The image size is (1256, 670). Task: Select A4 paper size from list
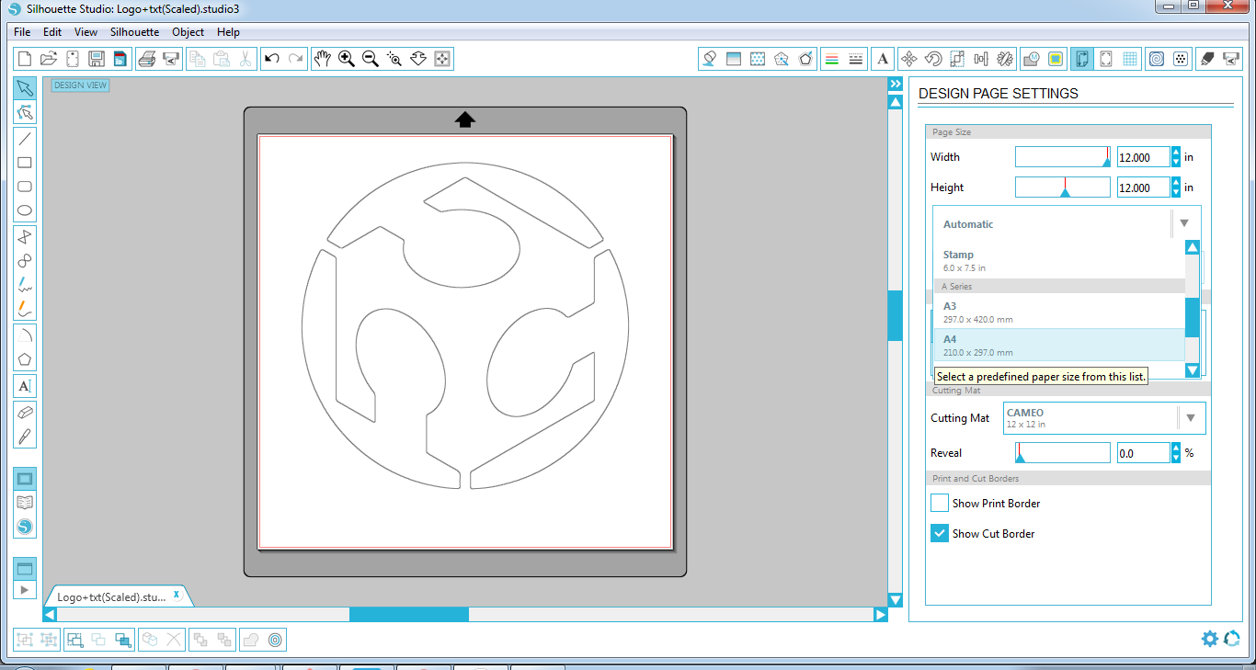click(x=1058, y=346)
